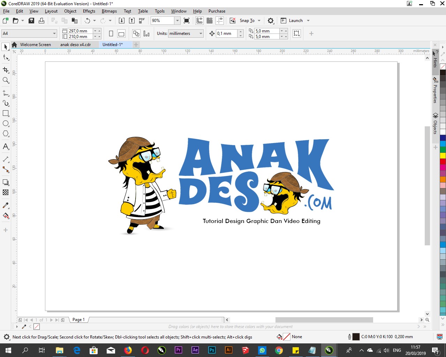Select the Text tool

point(6,147)
